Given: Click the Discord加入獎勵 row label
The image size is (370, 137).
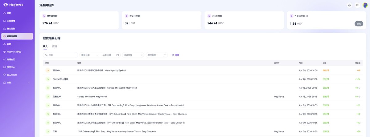Looking at the screenshot, I should (x=60, y=79).
